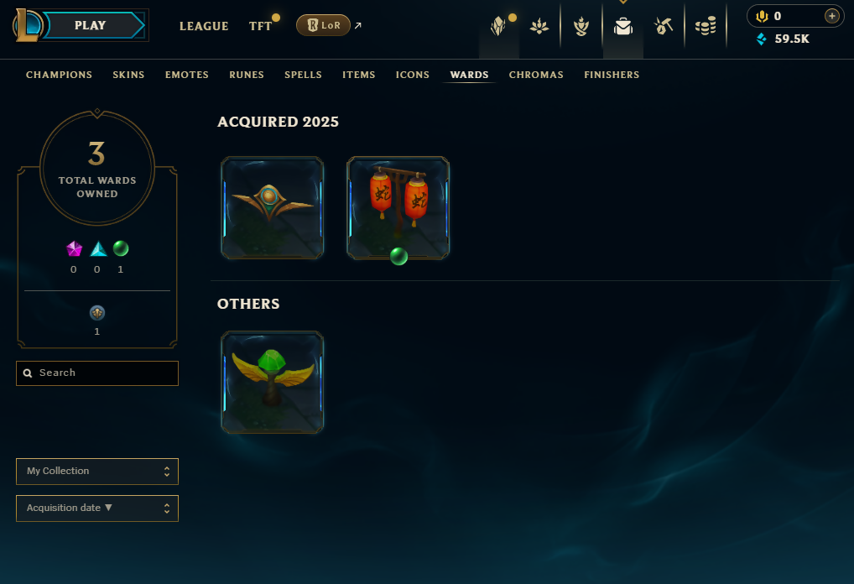This screenshot has height=584, width=854.
Task: Switch to the Chromas tab
Action: coord(536,75)
